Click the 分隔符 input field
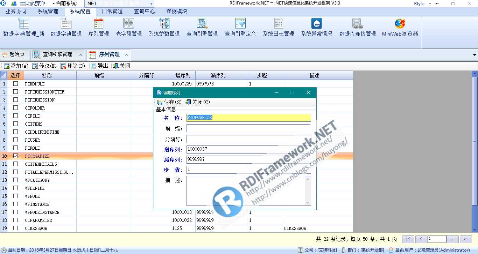The height and width of the screenshot is (254, 478). pos(248,139)
